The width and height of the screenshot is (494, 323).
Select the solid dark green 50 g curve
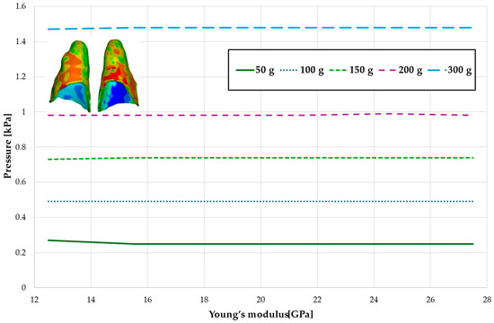(260, 244)
